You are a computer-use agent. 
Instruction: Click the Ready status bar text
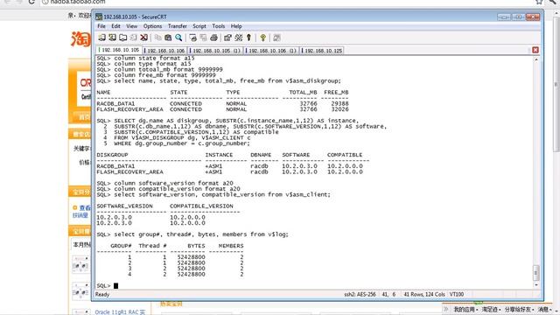(102, 294)
